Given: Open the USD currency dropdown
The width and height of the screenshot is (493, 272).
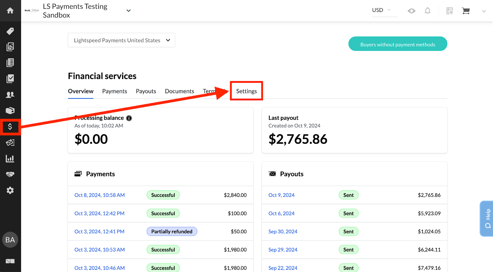Looking at the screenshot, I should 385,10.
